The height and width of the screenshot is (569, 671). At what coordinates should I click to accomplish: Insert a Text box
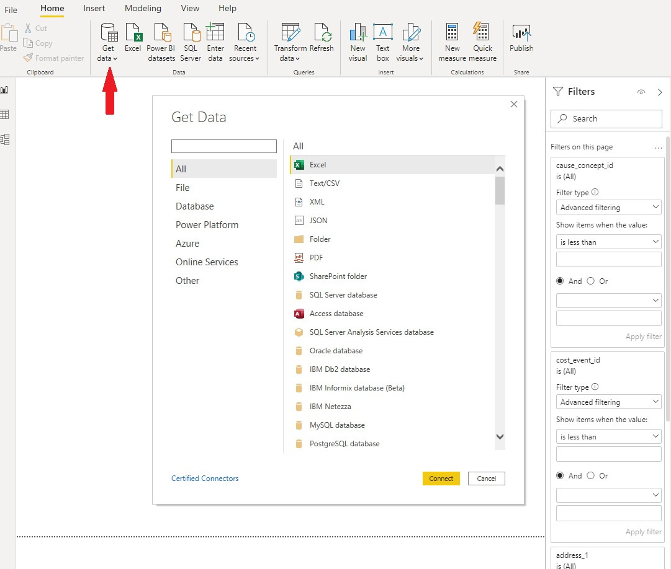(x=382, y=42)
